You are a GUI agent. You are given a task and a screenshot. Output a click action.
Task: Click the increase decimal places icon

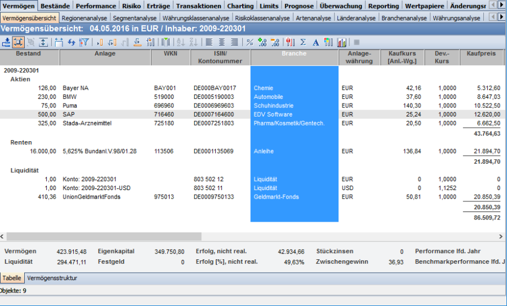coord(262,42)
